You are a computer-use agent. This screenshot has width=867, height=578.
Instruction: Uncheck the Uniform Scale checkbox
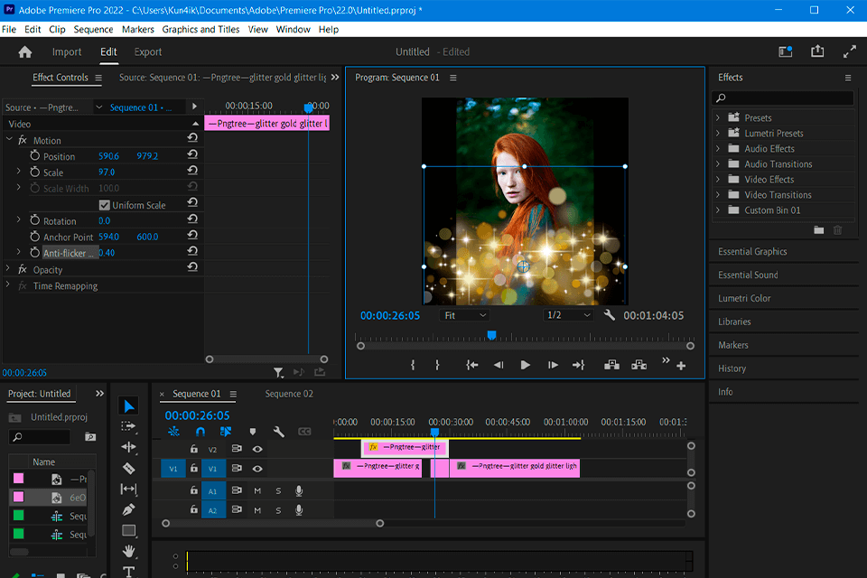105,204
